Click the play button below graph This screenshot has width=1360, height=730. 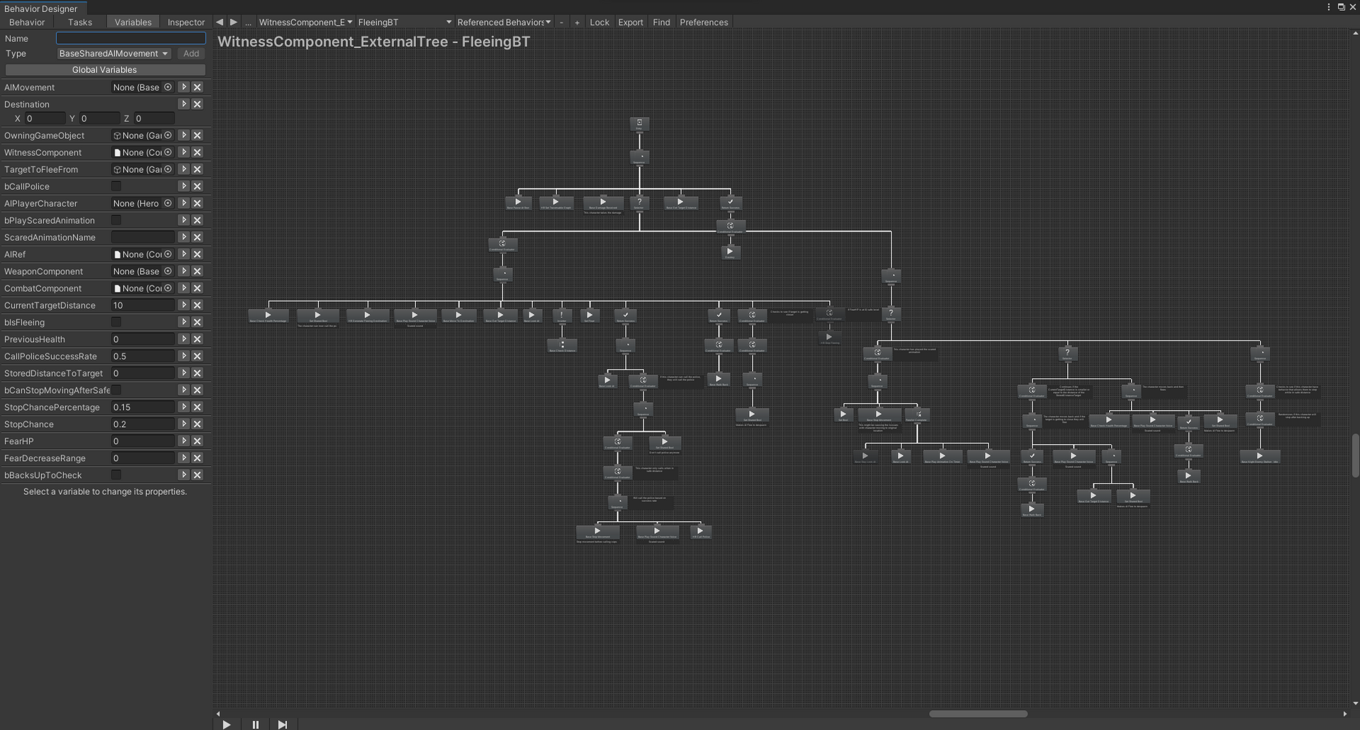227,724
